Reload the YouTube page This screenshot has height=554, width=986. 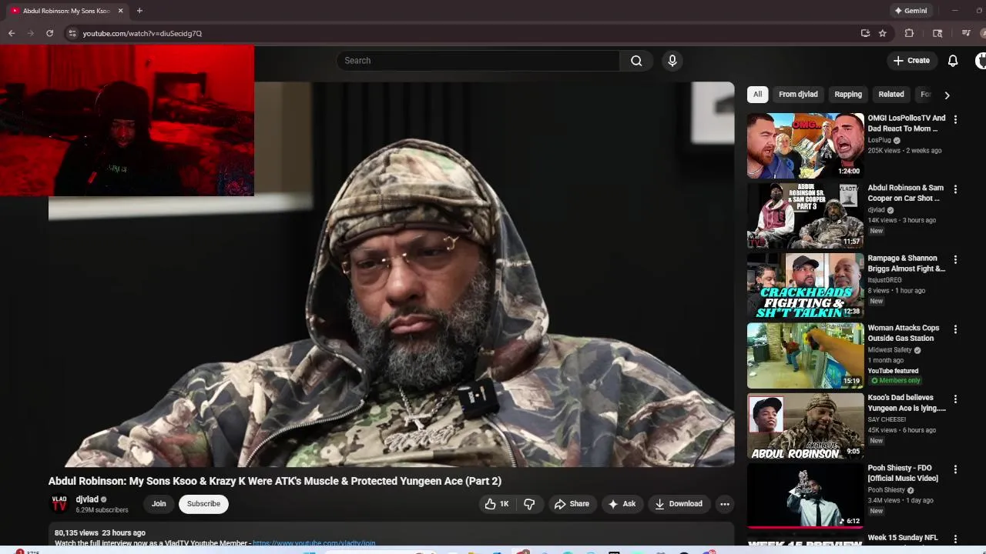tap(49, 33)
